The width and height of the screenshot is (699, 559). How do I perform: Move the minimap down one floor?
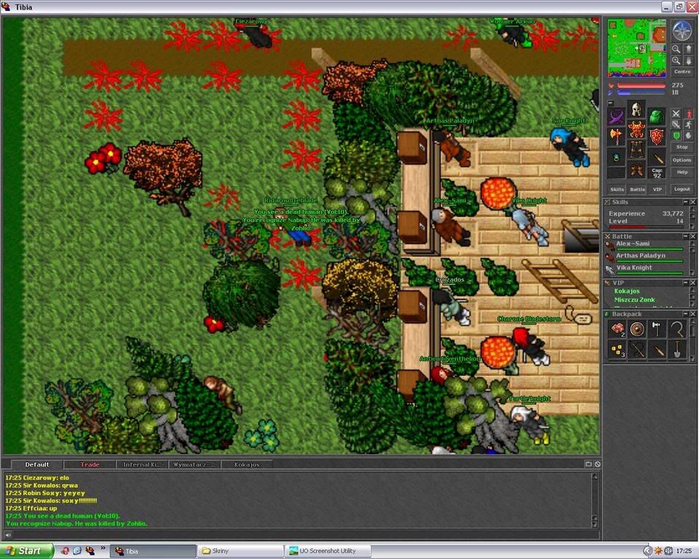click(688, 60)
